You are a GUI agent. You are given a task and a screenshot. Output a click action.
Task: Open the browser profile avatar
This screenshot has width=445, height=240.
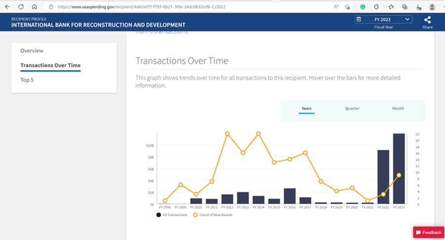[432, 7]
